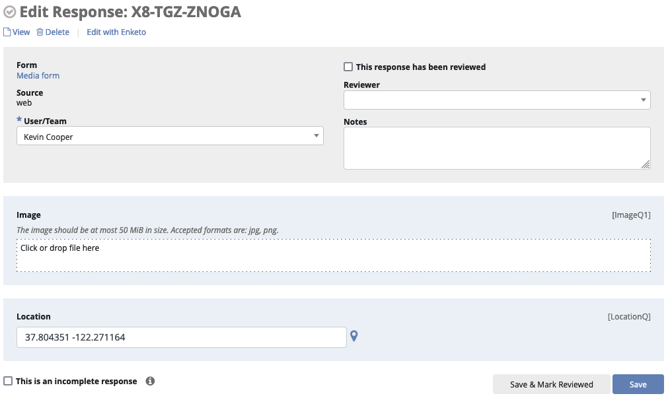Click the map marker icon beside Location
The image size is (668, 400).
coord(354,336)
